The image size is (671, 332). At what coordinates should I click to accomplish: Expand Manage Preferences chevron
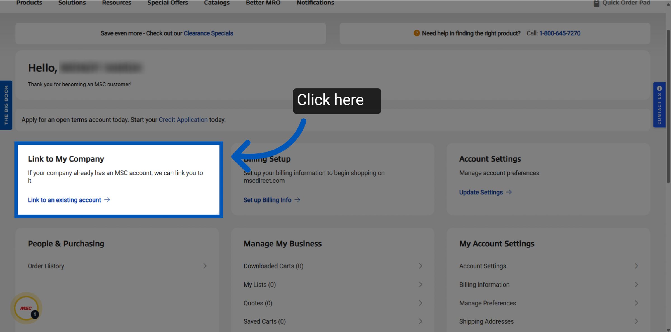[636, 303]
